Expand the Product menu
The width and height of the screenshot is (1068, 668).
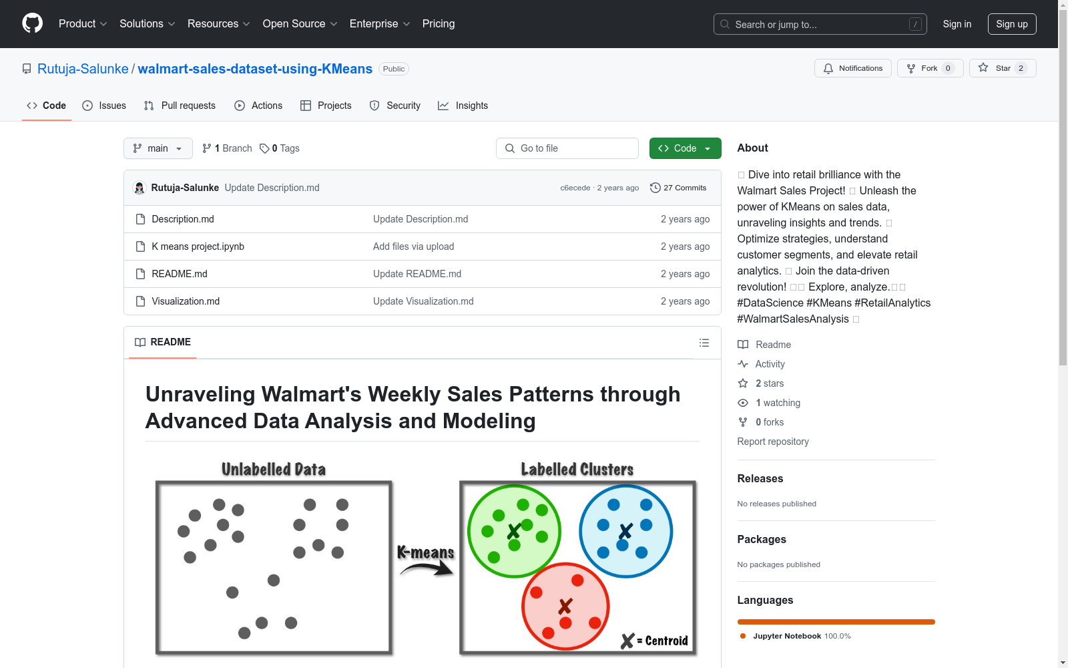click(83, 24)
